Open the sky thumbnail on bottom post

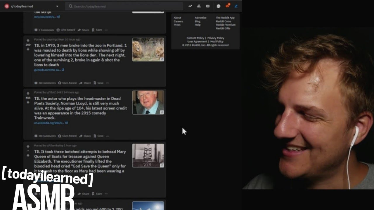pos(148,206)
